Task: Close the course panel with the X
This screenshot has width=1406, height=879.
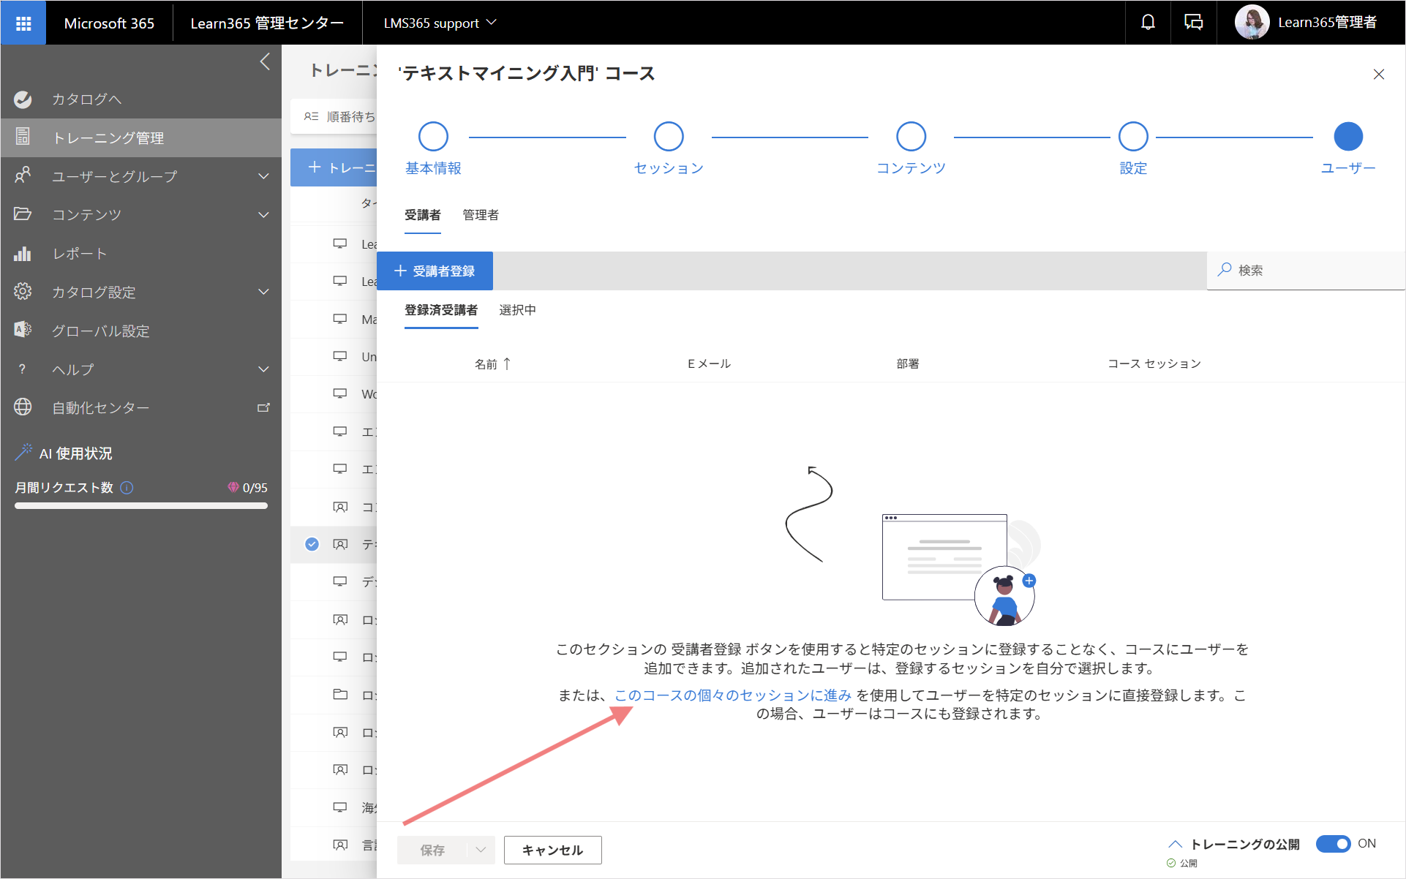Action: 1379,74
